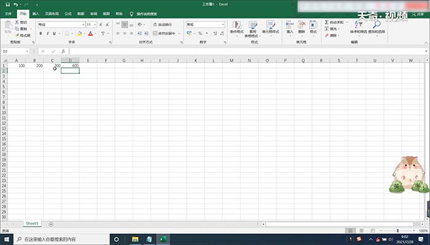This screenshot has width=430, height=245.
Task: Save the workbook from the quick access toolbar
Action: coord(7,4)
